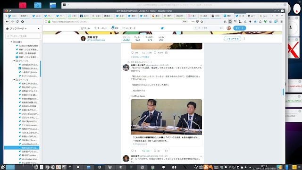Select the ツイート 2,163 profile tab

(x=126, y=38)
